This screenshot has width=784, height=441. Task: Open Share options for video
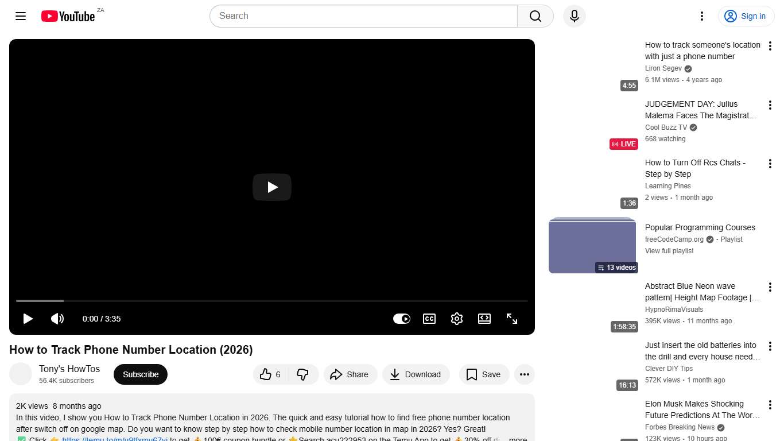pos(350,374)
